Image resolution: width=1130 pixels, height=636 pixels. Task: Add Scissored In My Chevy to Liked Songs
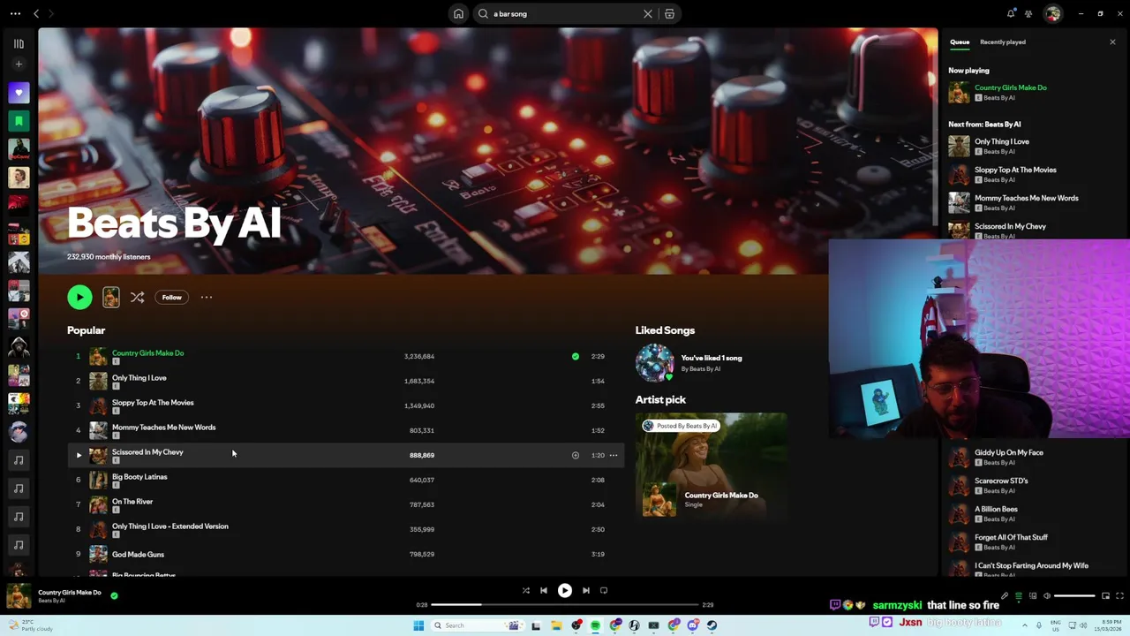pos(575,456)
